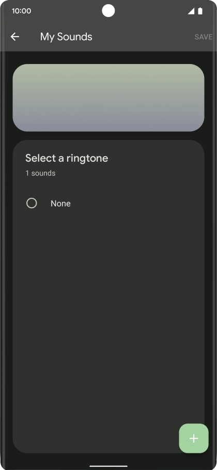Tap the Select a ringtone heading
217x470 pixels.
click(67, 158)
